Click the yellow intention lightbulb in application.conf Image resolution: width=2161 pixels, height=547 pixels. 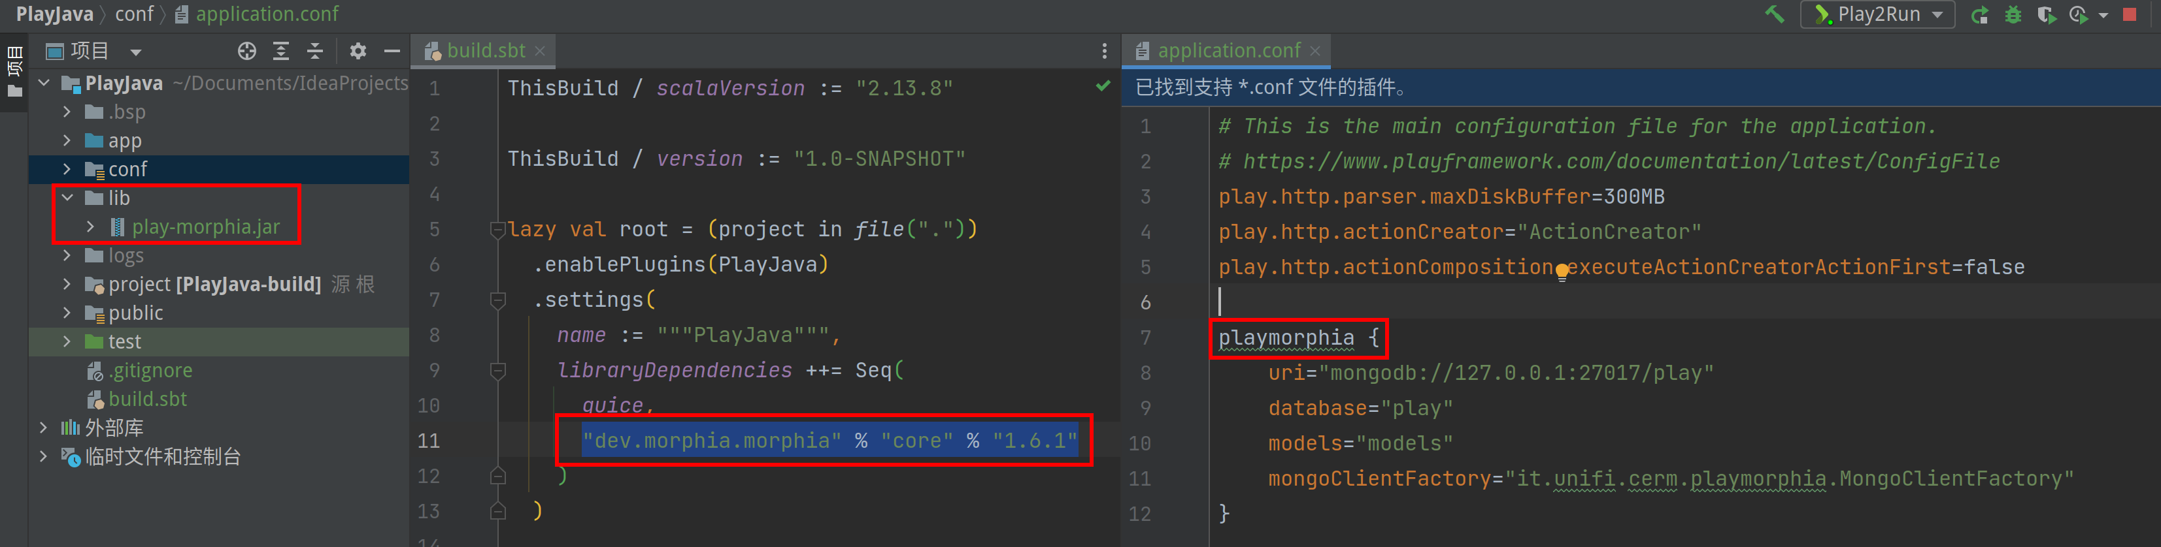tap(1562, 272)
